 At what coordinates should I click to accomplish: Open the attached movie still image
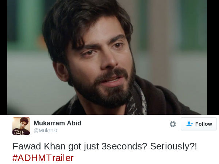[107, 57]
